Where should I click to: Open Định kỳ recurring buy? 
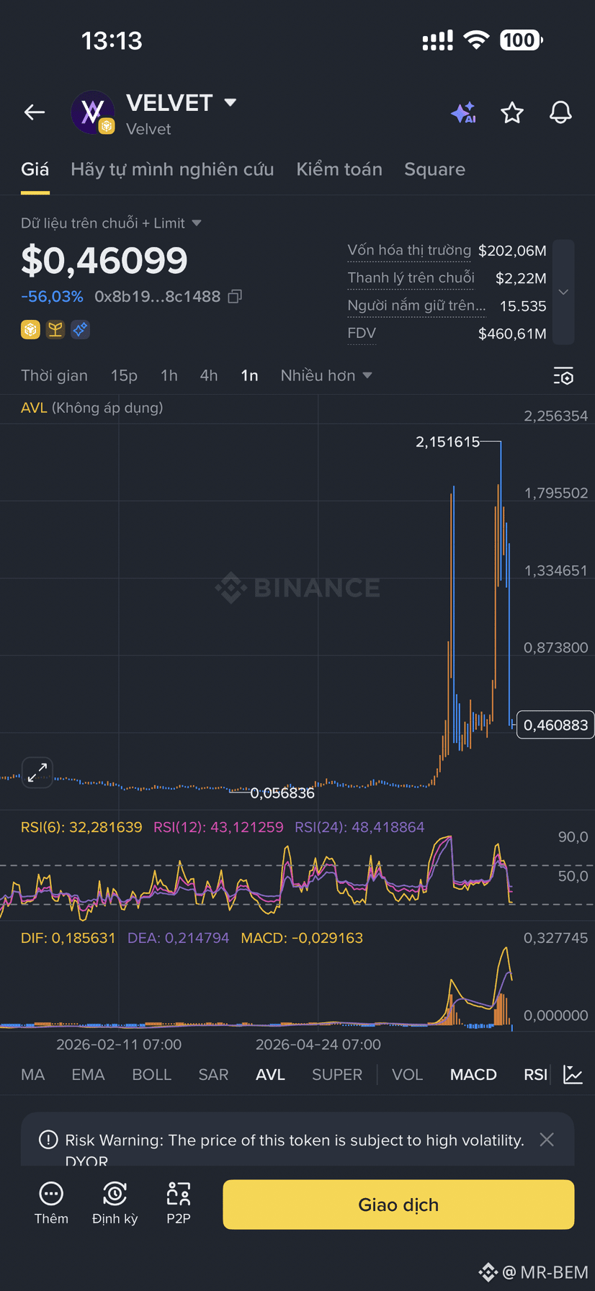[115, 1204]
